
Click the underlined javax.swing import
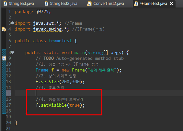point(48,29)
